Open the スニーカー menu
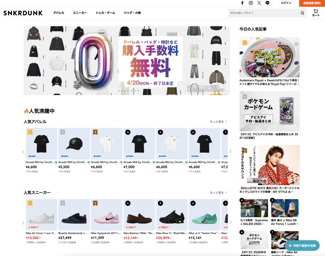The image size is (325, 256). tap(80, 13)
